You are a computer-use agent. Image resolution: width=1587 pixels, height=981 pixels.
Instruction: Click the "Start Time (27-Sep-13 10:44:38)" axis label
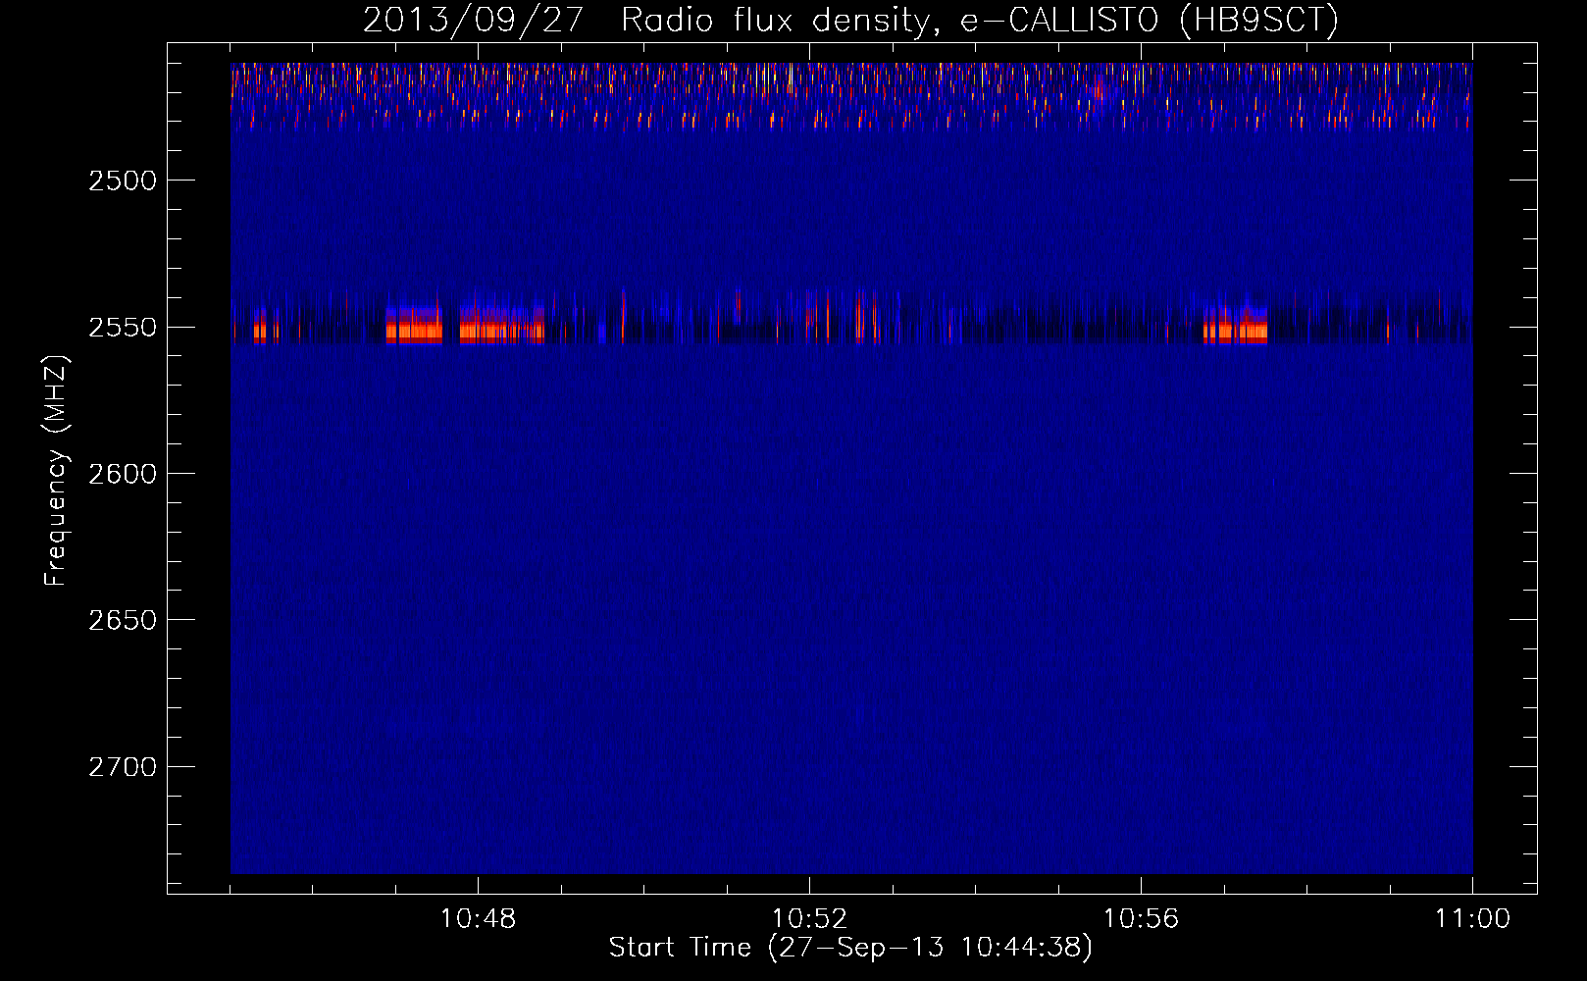[850, 948]
